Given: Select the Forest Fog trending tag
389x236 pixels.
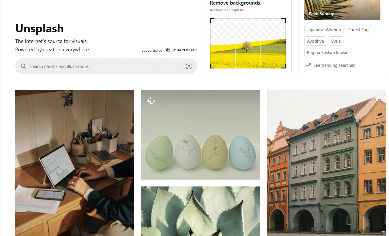Looking at the screenshot, I should [358, 30].
